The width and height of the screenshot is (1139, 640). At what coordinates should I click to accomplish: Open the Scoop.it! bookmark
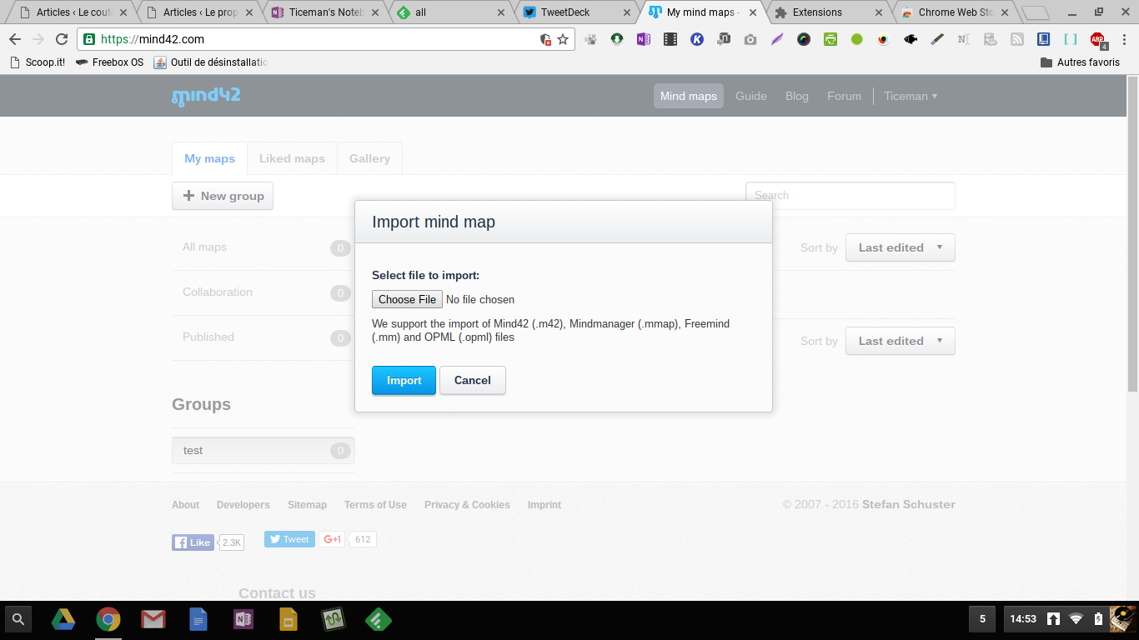point(38,62)
